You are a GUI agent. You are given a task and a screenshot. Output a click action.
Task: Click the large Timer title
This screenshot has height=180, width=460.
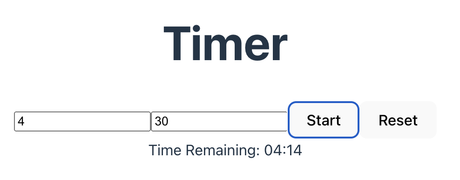[225, 43]
